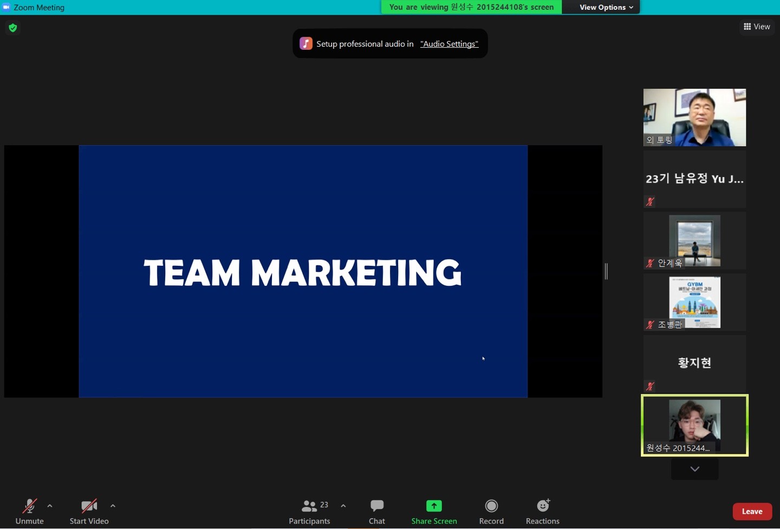780x529 pixels.
Task: Open the Participants panel icon
Action: tap(309, 506)
